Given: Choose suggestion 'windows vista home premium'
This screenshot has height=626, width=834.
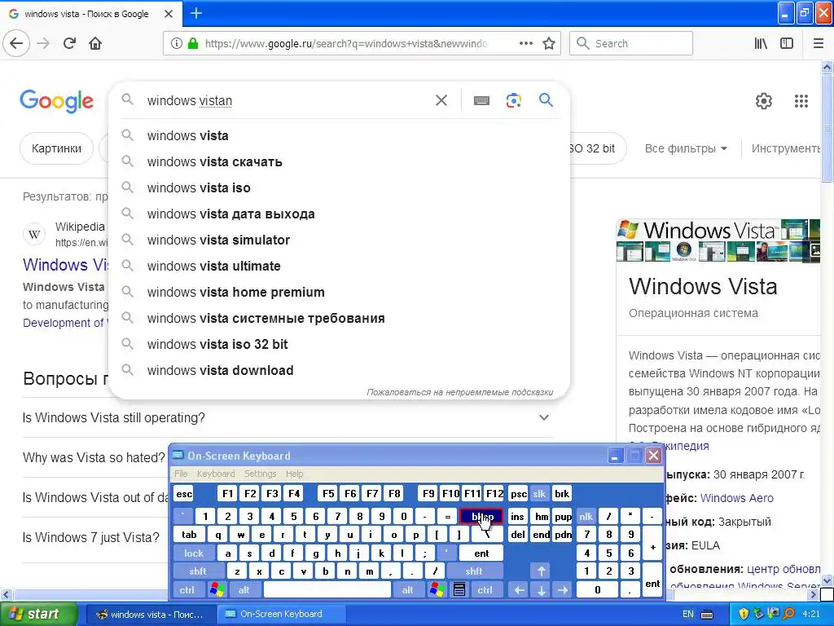Looking at the screenshot, I should [339, 293].
